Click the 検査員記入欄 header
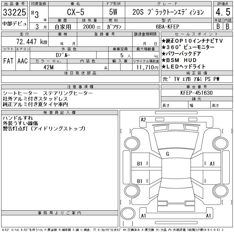This screenshot has height=234, width=234. [60, 113]
